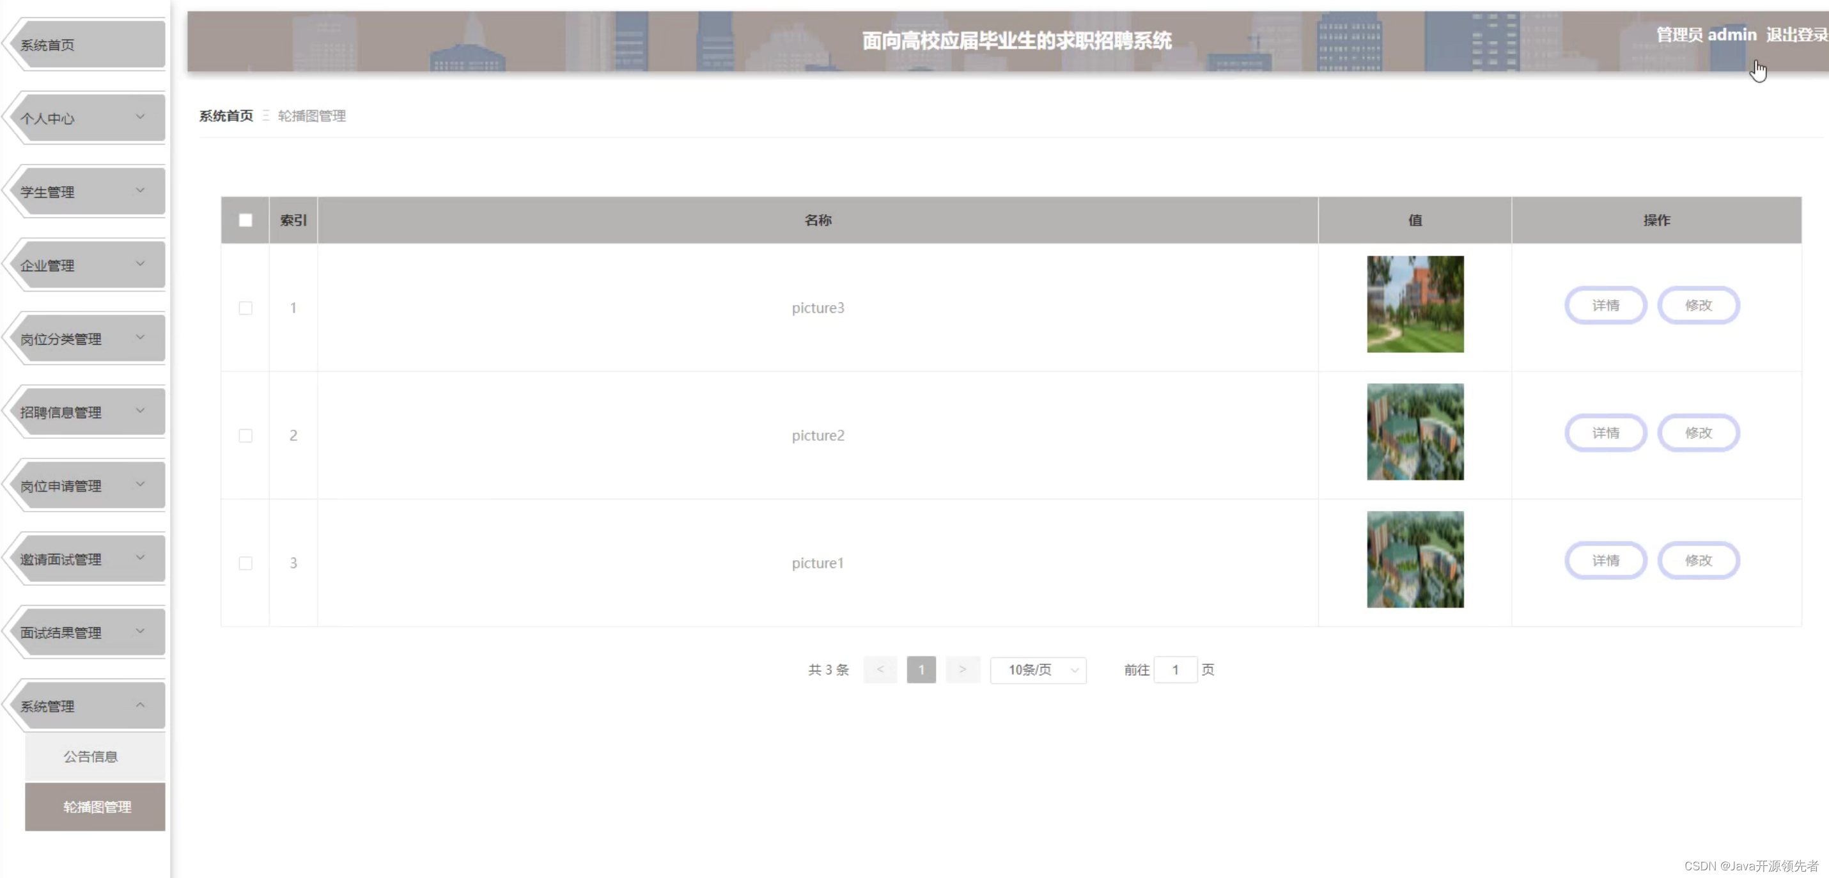Screen dimensions: 1829x878
Task: Open the picture2 thumbnail image
Action: [x=1415, y=432]
